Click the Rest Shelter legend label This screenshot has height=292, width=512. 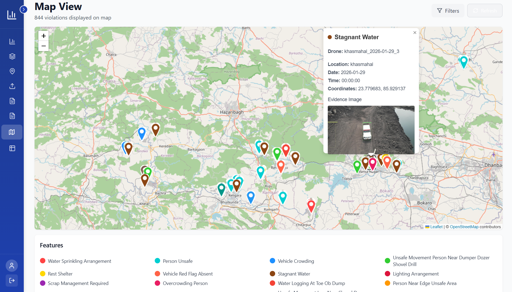(60, 274)
